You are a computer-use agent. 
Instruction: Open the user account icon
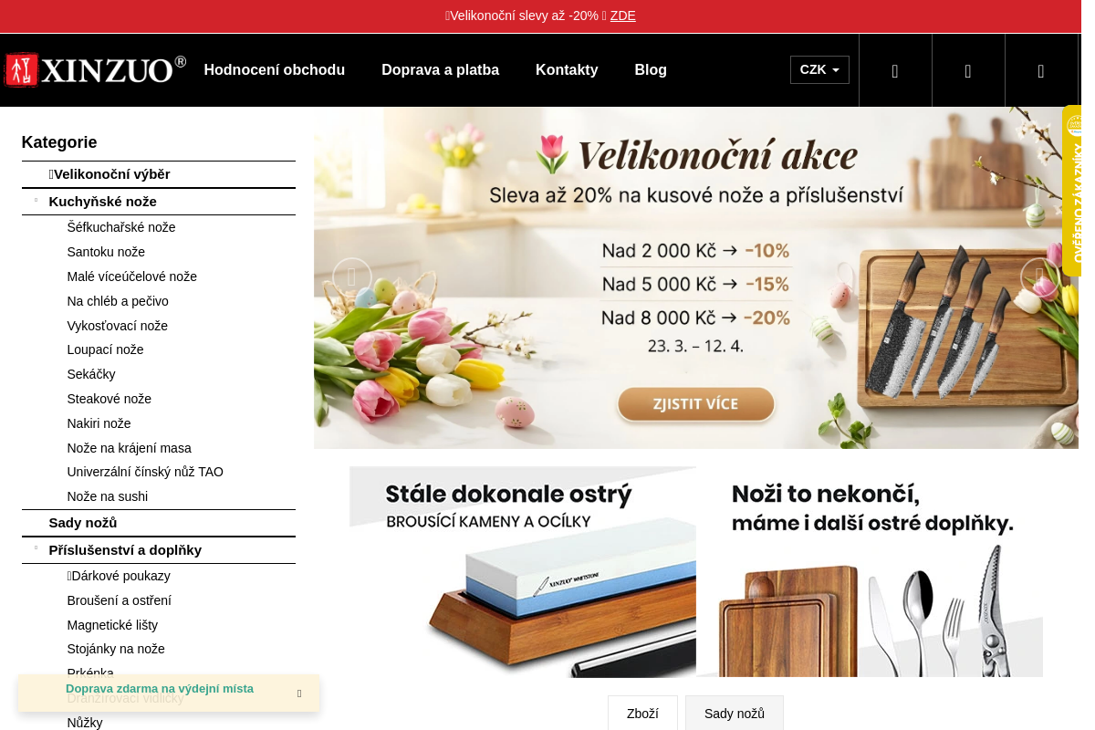click(x=968, y=70)
